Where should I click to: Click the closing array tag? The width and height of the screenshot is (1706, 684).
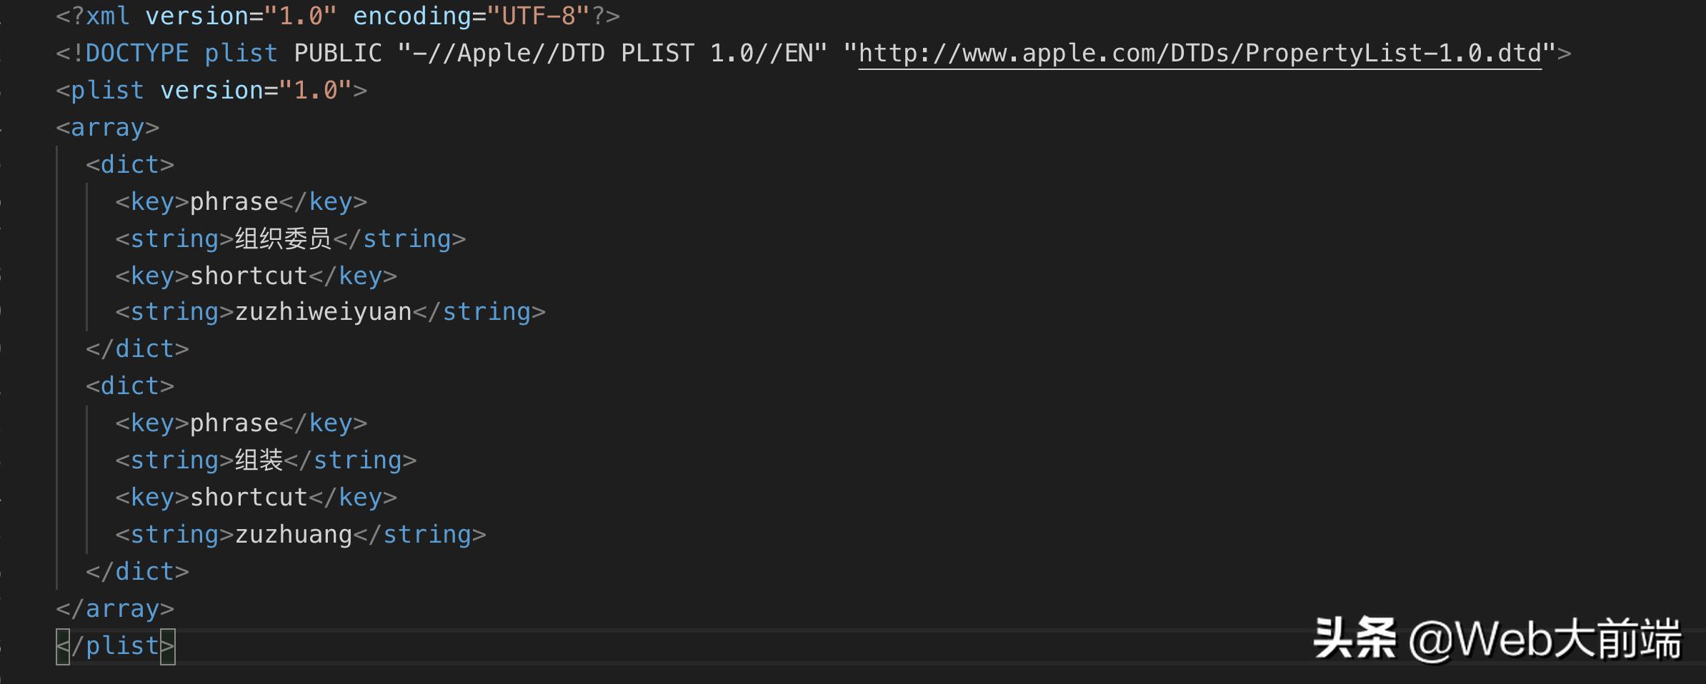pos(114,609)
